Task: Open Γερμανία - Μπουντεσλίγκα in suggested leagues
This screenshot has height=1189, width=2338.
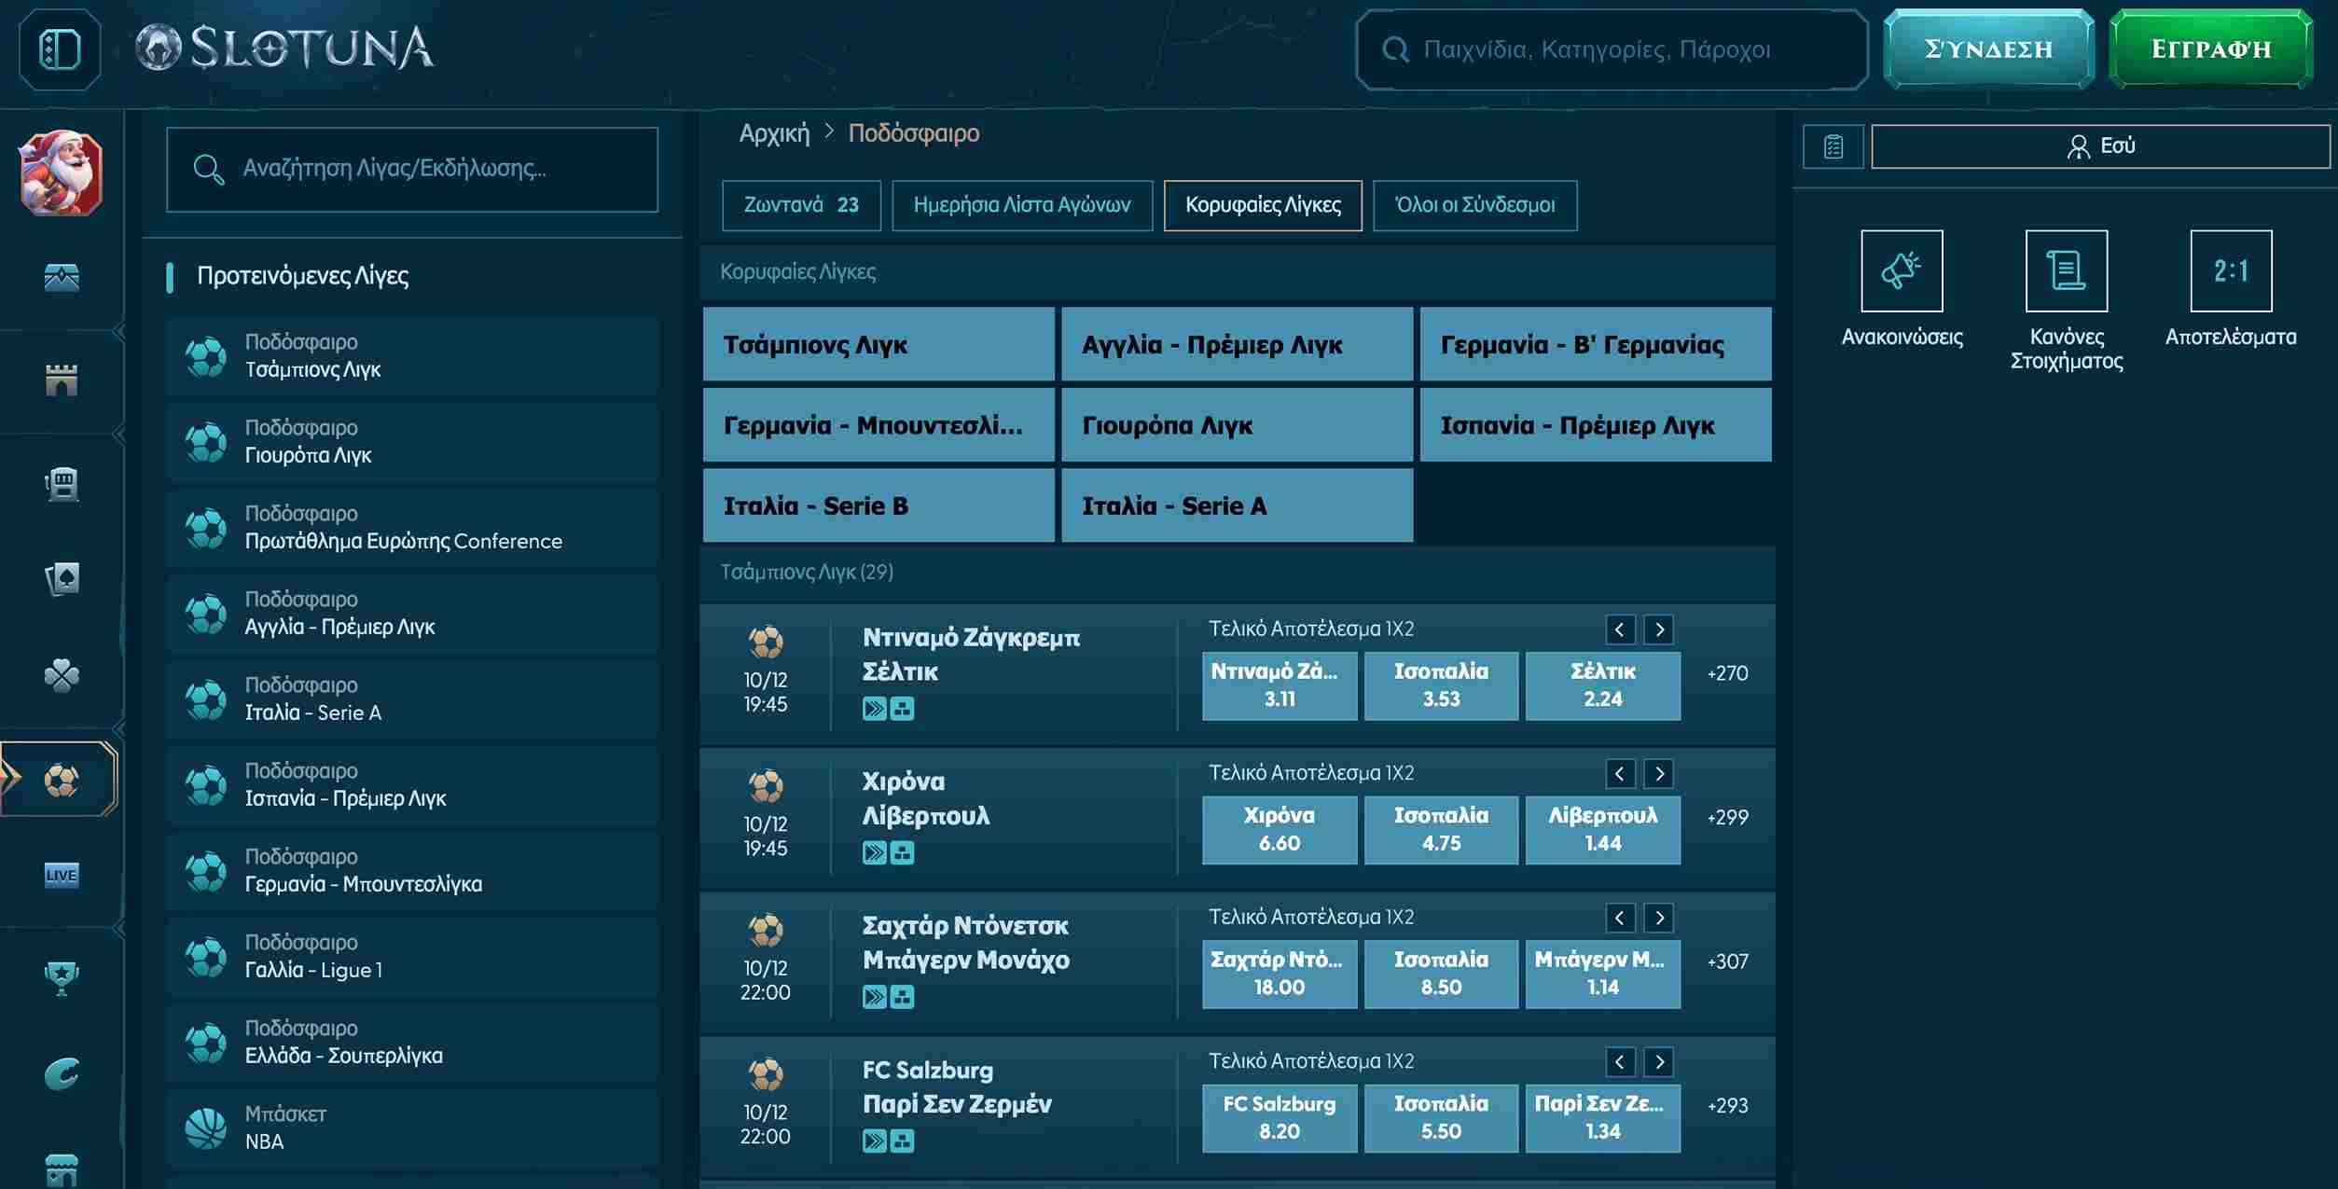Action: click(413, 871)
